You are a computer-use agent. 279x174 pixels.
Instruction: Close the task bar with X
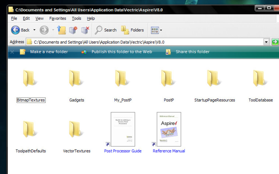(12, 52)
